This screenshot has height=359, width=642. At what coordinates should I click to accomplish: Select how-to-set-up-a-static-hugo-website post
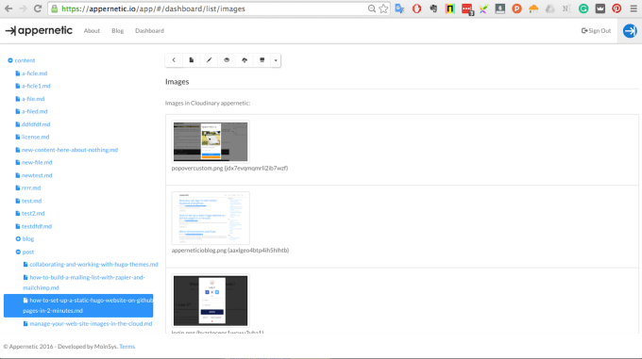(78, 305)
